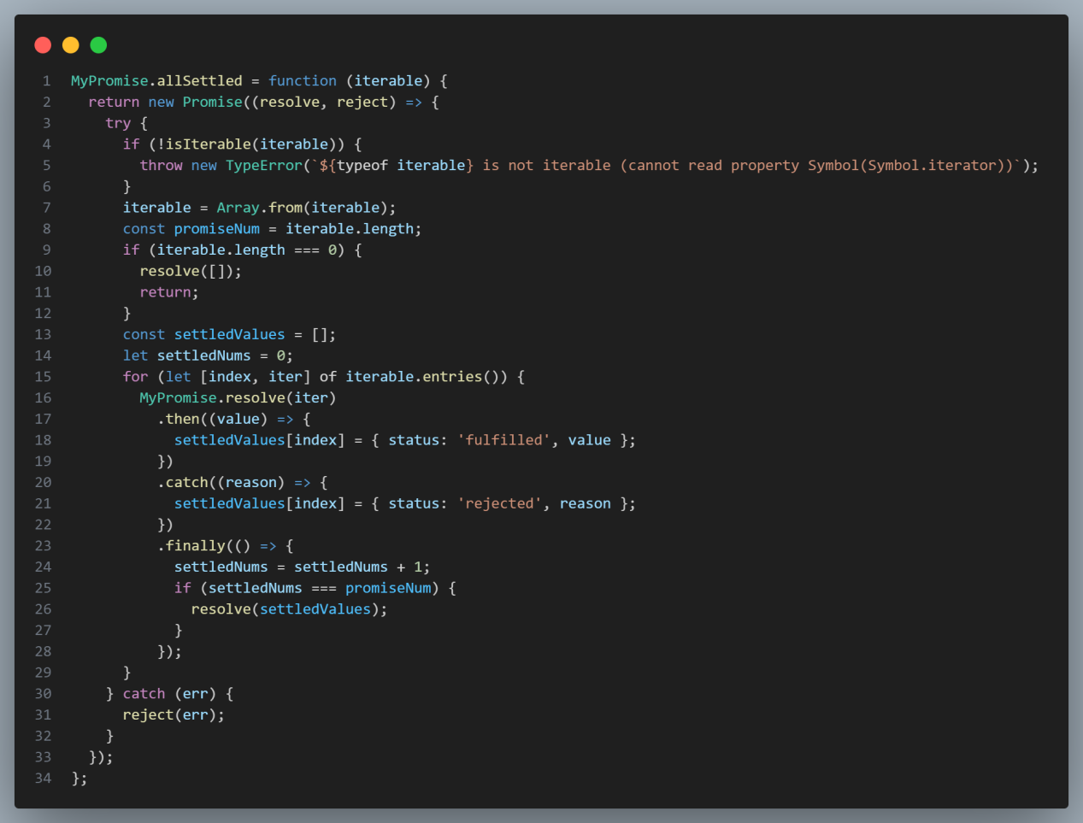Click 'settledValues' declaration on line 13

[x=230, y=334]
